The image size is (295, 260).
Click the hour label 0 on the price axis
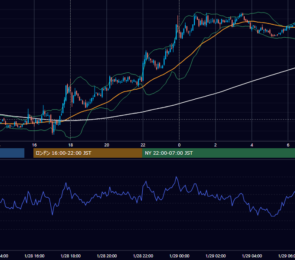(179, 145)
